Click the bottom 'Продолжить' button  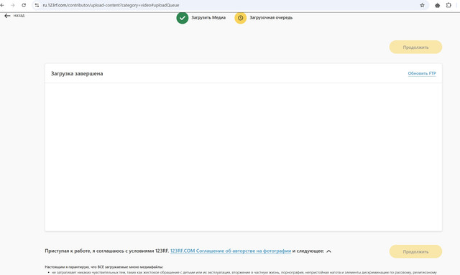coord(415,251)
